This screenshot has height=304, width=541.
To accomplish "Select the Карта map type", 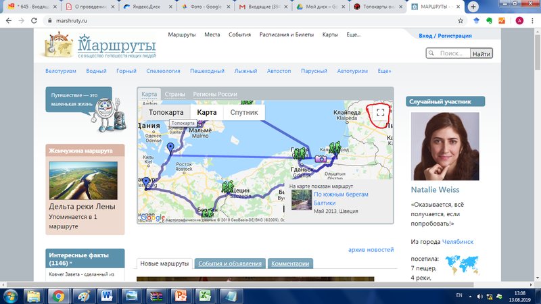I will point(206,112).
